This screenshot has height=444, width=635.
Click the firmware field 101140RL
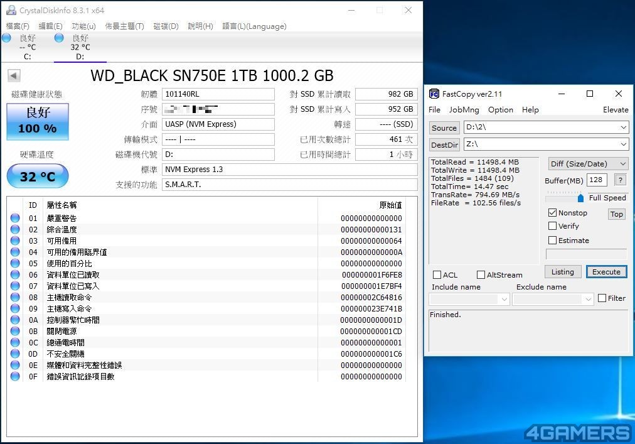(218, 94)
